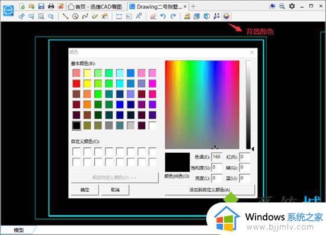Open a new tab with the plus button
Image resolution: width=326 pixels, height=235 pixels.
[193, 7]
